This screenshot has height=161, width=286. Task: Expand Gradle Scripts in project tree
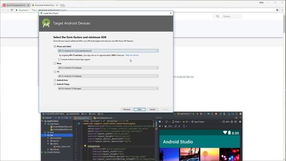point(42,152)
